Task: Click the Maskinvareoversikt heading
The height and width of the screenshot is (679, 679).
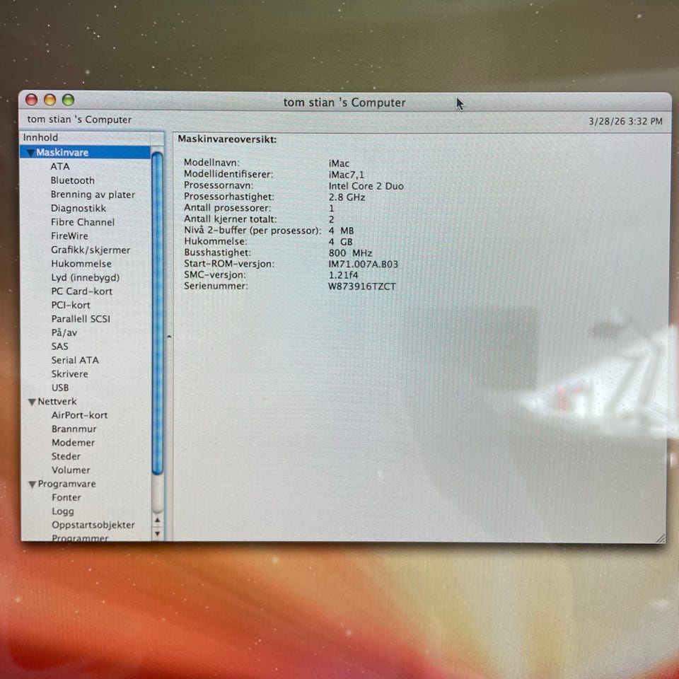Action: click(x=227, y=139)
